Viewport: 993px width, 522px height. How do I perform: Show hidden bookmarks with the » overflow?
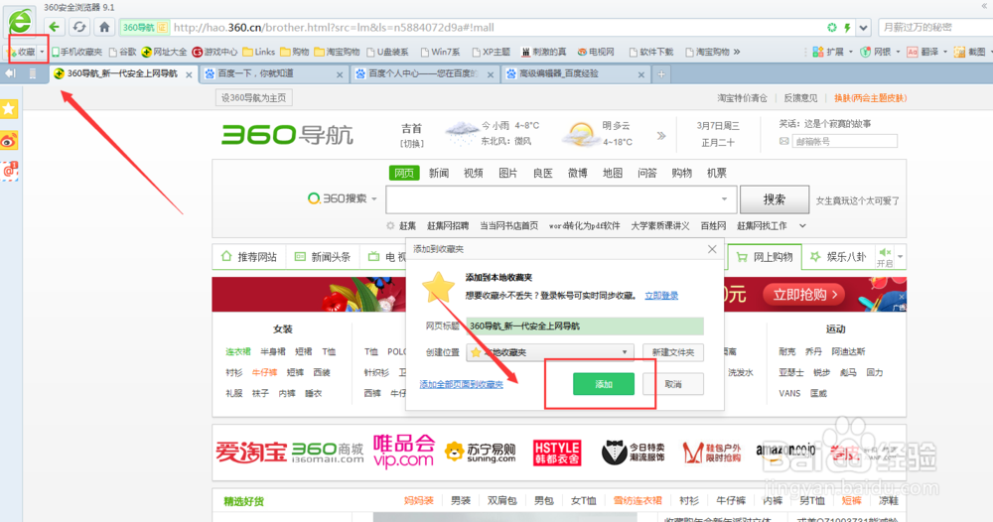tap(737, 52)
